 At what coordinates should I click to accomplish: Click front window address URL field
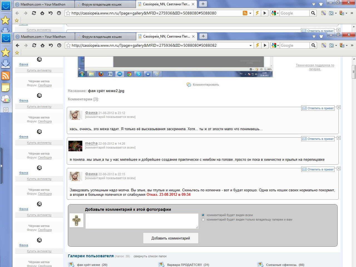[160, 45]
